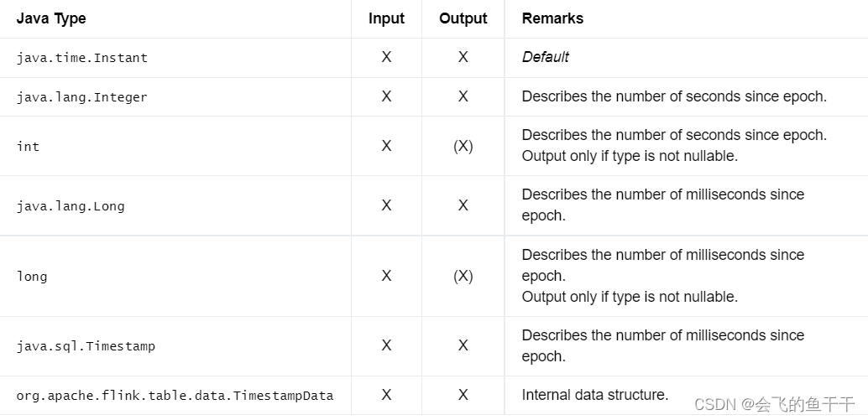Click the CSDN watermark text

coord(775,405)
